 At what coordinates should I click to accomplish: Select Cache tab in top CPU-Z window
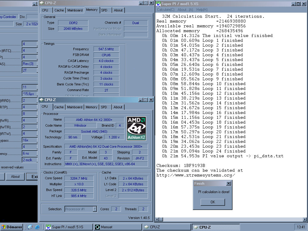[59, 10]
